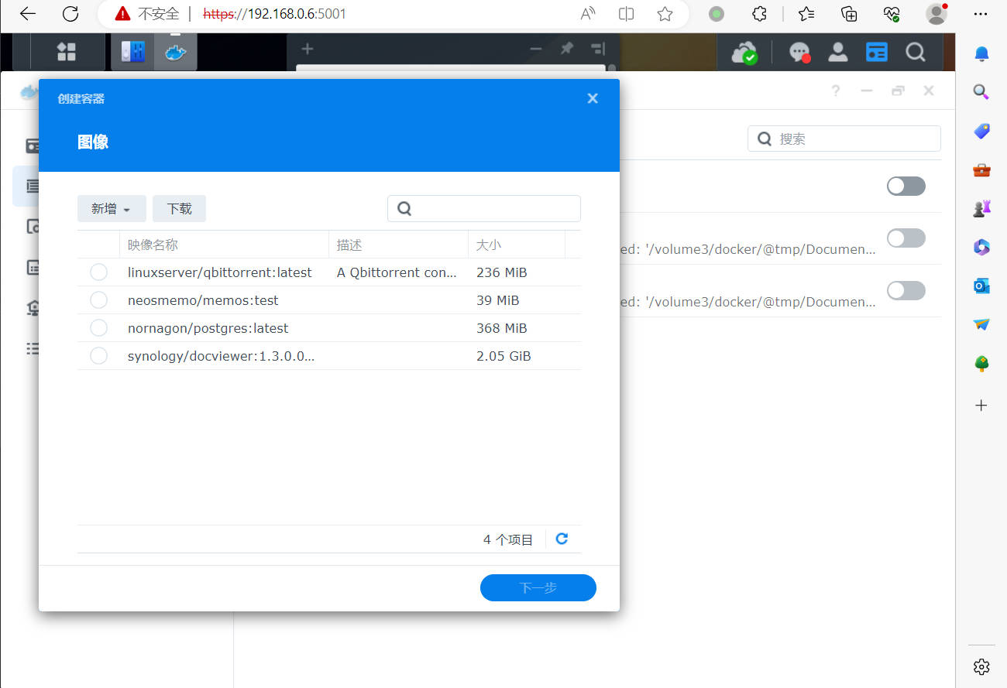The image size is (1007, 688).
Task: Select the linuxserver/qbittorrent:latest image radio button
Action: [98, 272]
